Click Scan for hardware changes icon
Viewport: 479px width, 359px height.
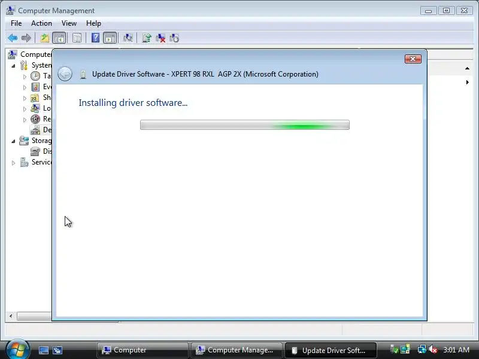point(128,38)
